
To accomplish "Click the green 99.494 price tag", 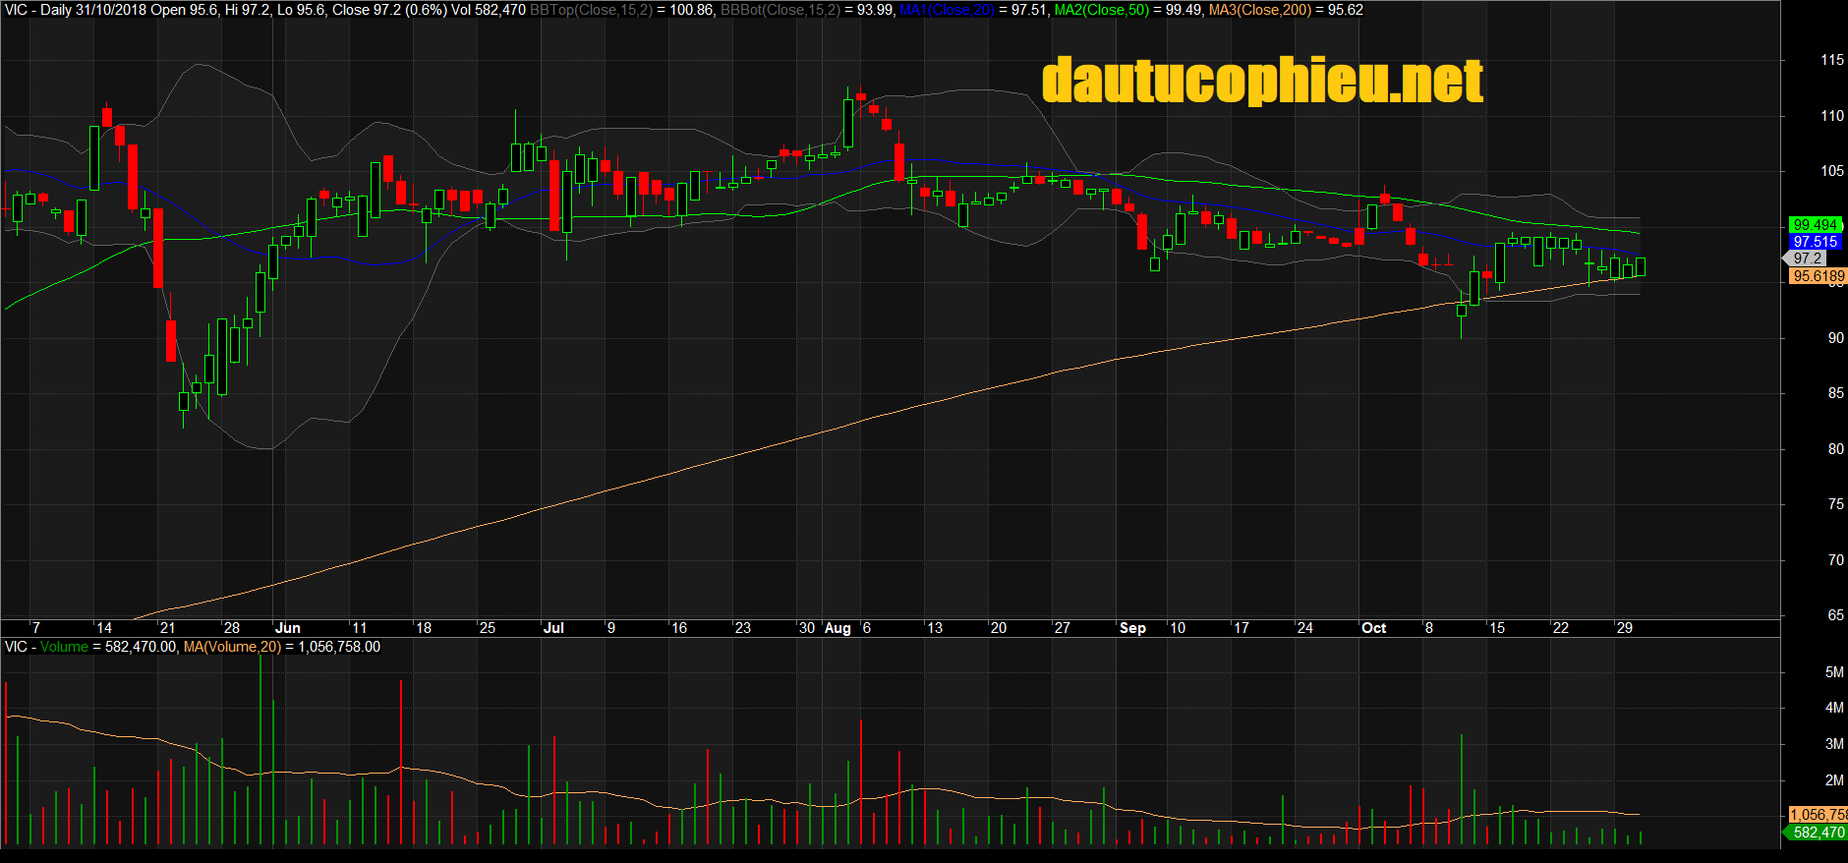I will (x=1815, y=225).
